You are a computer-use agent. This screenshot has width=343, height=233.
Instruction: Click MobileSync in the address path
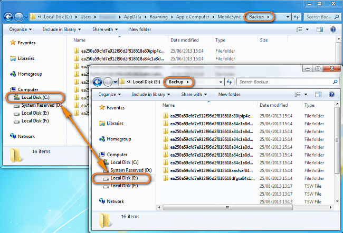[x=229, y=17]
